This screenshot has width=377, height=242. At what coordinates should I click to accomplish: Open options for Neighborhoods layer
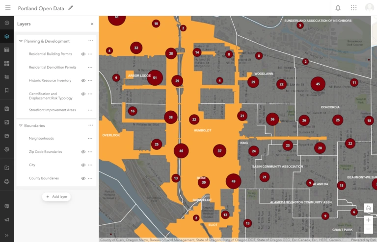coord(90,138)
